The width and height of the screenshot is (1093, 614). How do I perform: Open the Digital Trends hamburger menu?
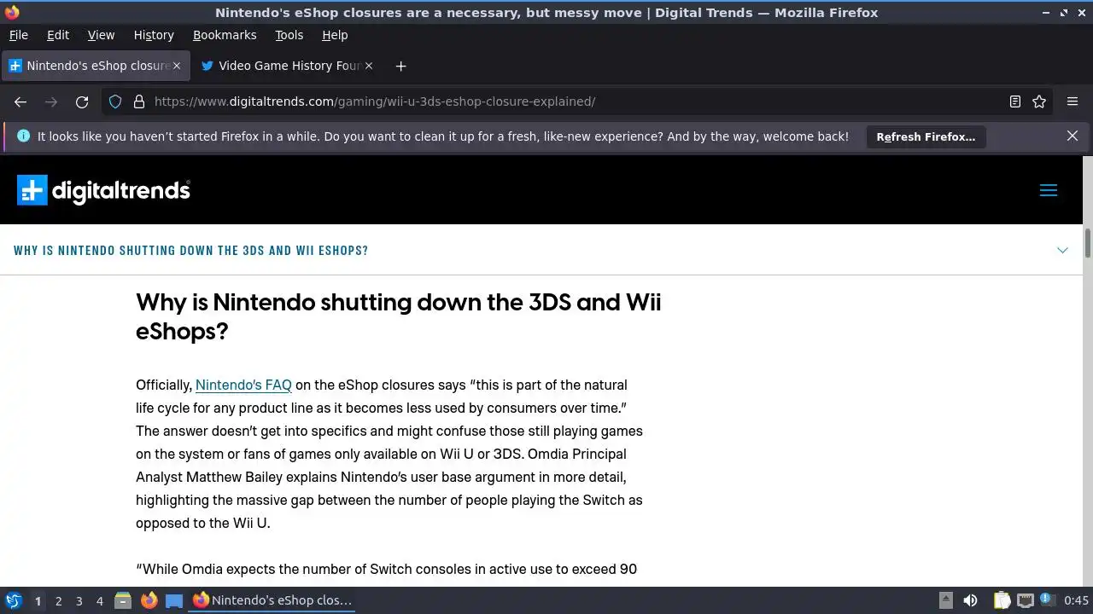(x=1049, y=190)
